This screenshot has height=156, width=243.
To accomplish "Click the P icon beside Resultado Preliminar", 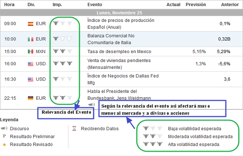I will (4, 136).
